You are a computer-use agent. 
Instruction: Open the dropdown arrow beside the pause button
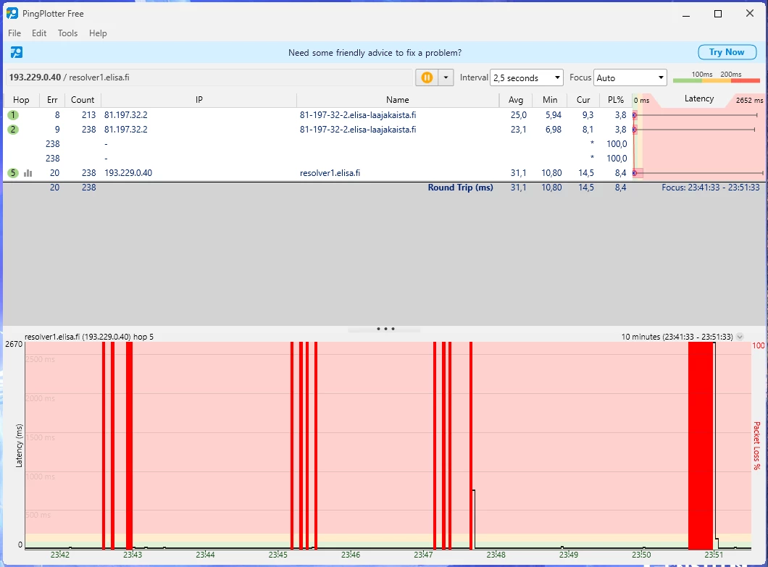pos(446,77)
